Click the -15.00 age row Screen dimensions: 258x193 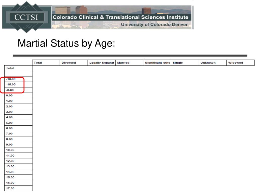18,84
